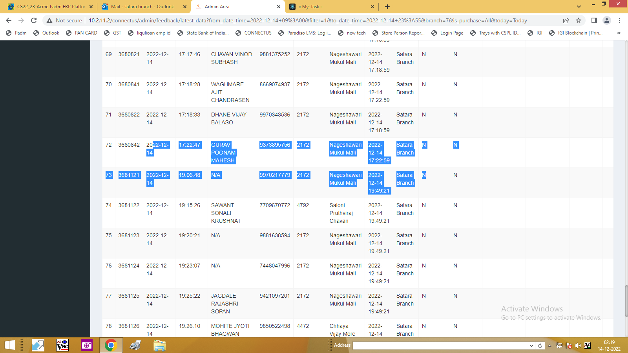Image resolution: width=628 pixels, height=353 pixels.
Task: Open File Explorer from the taskbar
Action: click(160, 345)
